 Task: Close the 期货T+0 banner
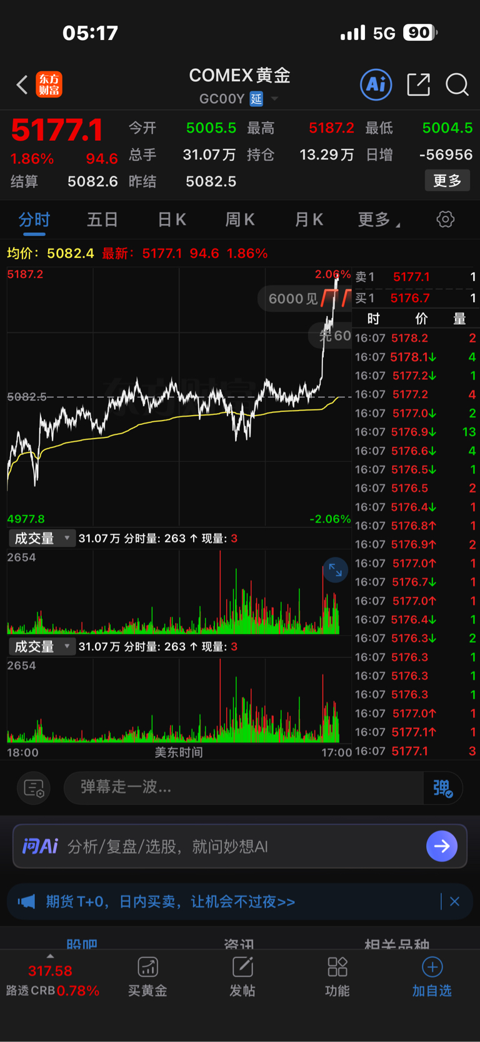454,902
